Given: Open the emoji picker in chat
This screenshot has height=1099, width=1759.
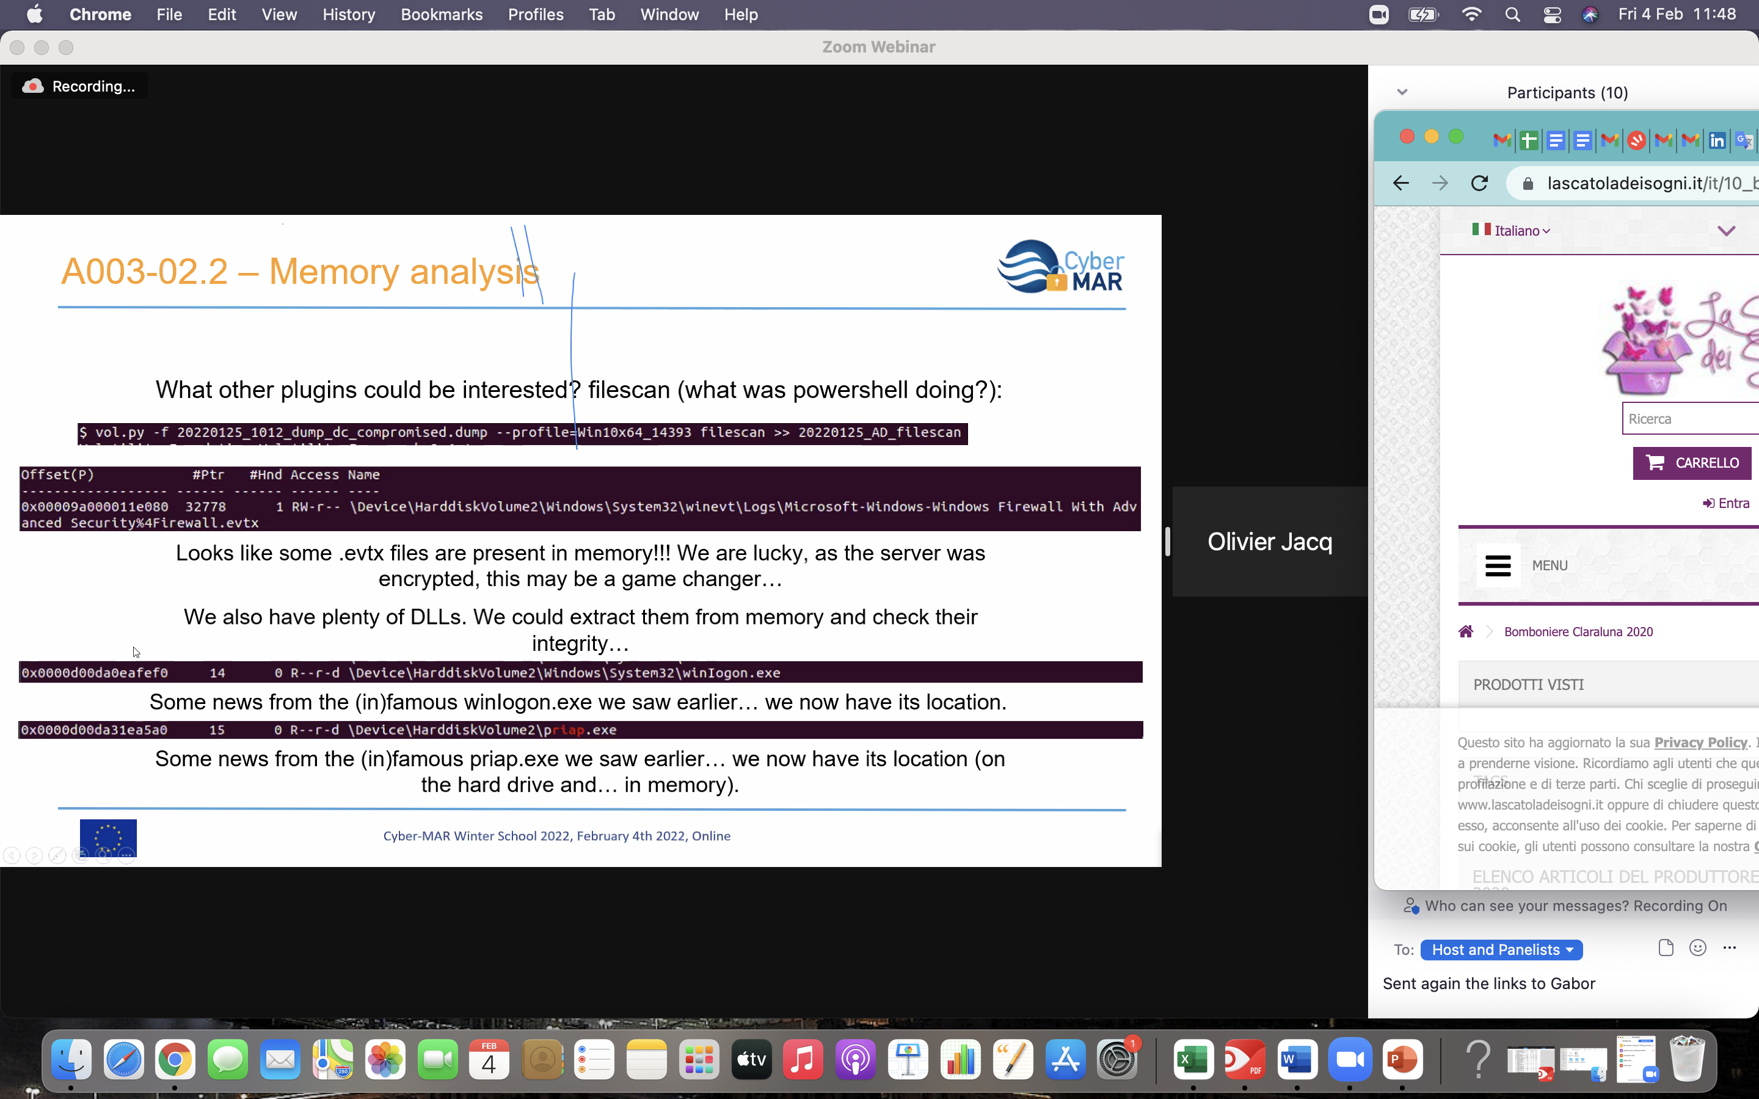Looking at the screenshot, I should (1697, 948).
